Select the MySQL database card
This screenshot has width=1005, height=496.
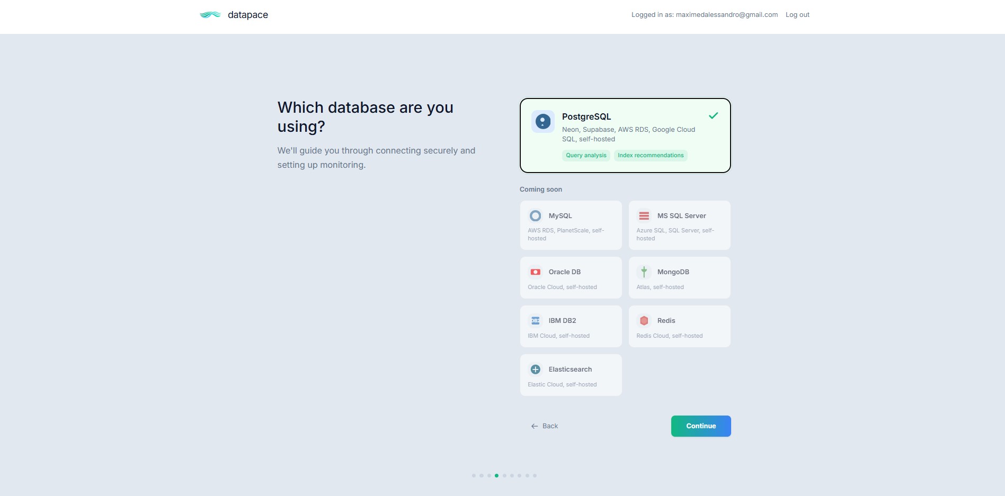[571, 224]
